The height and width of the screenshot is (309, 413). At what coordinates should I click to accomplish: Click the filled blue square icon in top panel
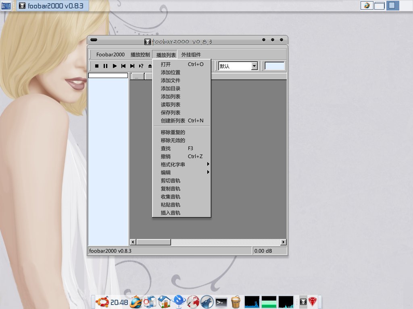tap(392, 6)
